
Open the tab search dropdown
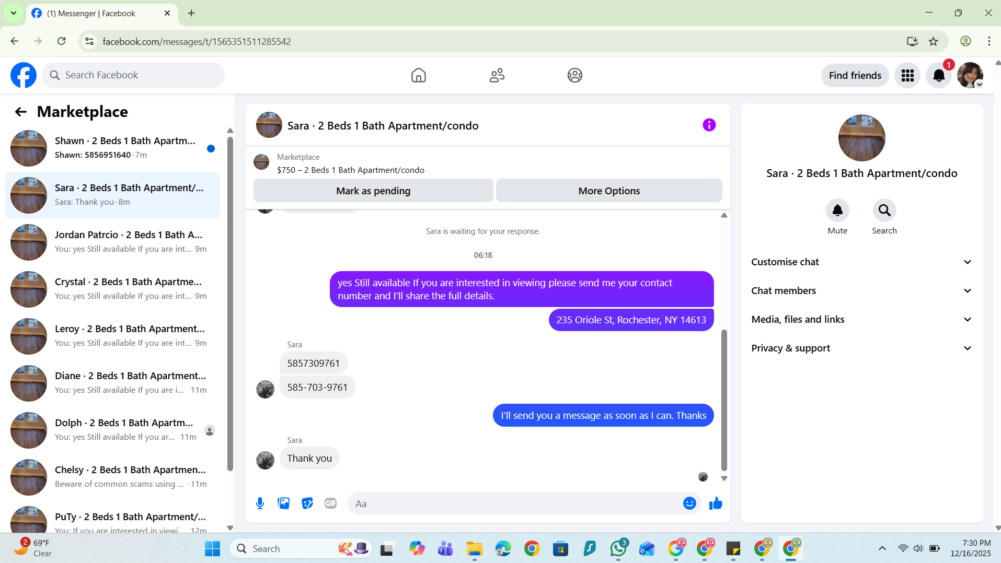pos(14,13)
